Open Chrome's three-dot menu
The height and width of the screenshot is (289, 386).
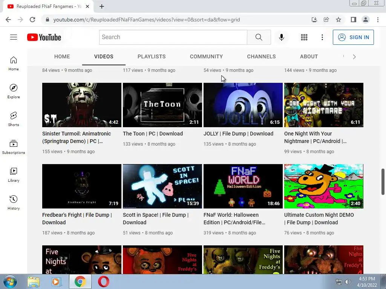[378, 20]
